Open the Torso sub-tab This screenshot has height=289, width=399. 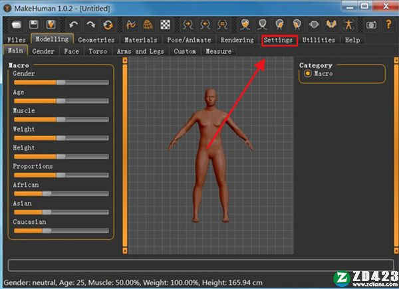[98, 51]
